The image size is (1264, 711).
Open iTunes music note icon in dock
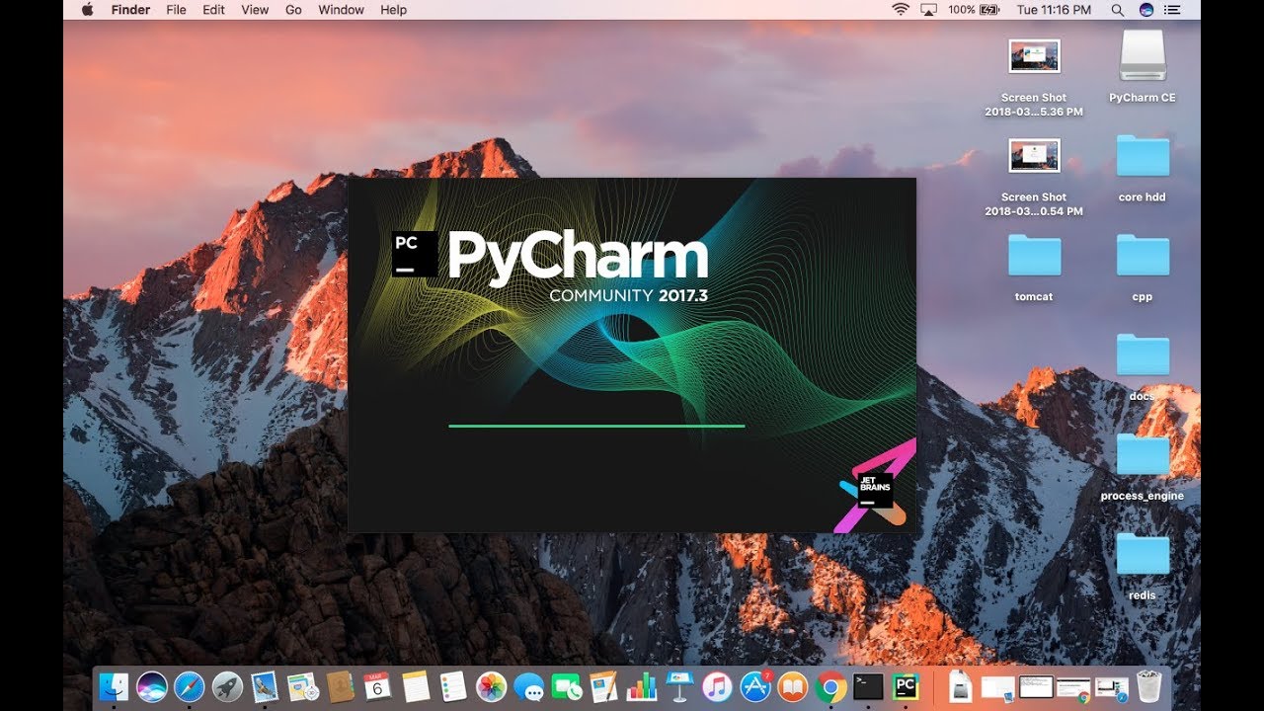pos(717,686)
